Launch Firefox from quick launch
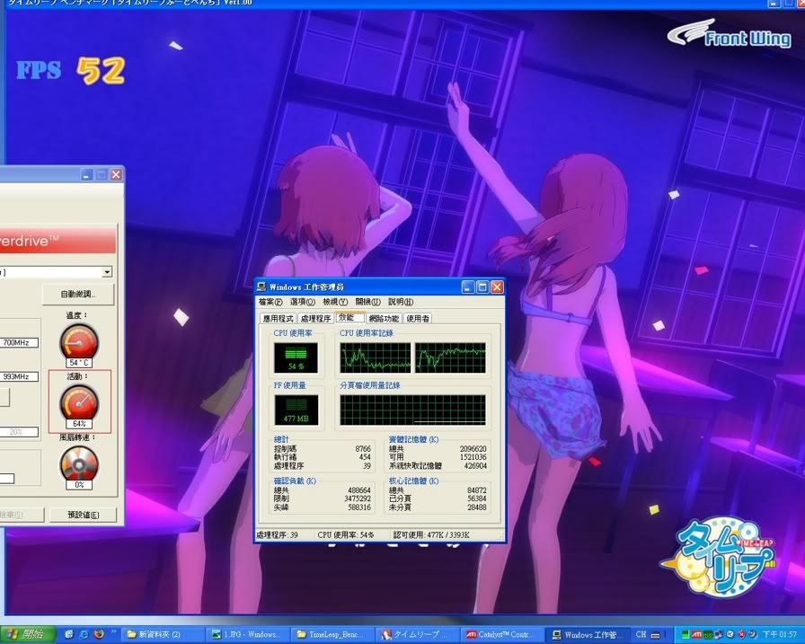The height and width of the screenshot is (644, 805). pos(99,634)
